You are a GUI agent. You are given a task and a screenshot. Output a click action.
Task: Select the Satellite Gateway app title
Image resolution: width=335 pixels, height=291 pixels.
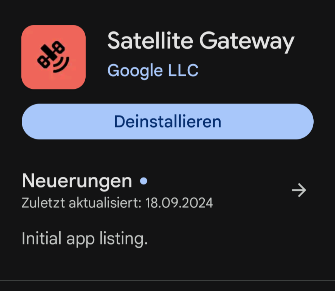[x=200, y=41]
